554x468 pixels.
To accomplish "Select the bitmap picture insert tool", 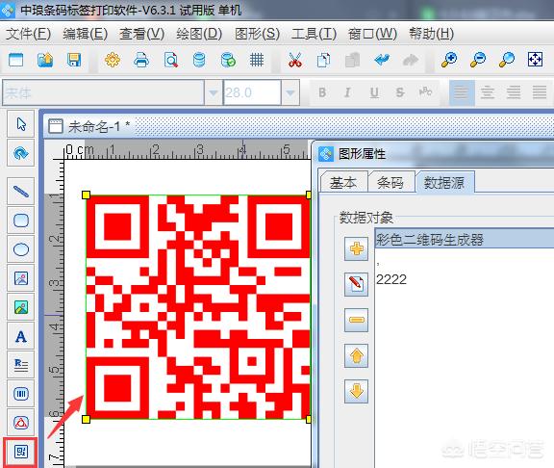I will (x=21, y=307).
